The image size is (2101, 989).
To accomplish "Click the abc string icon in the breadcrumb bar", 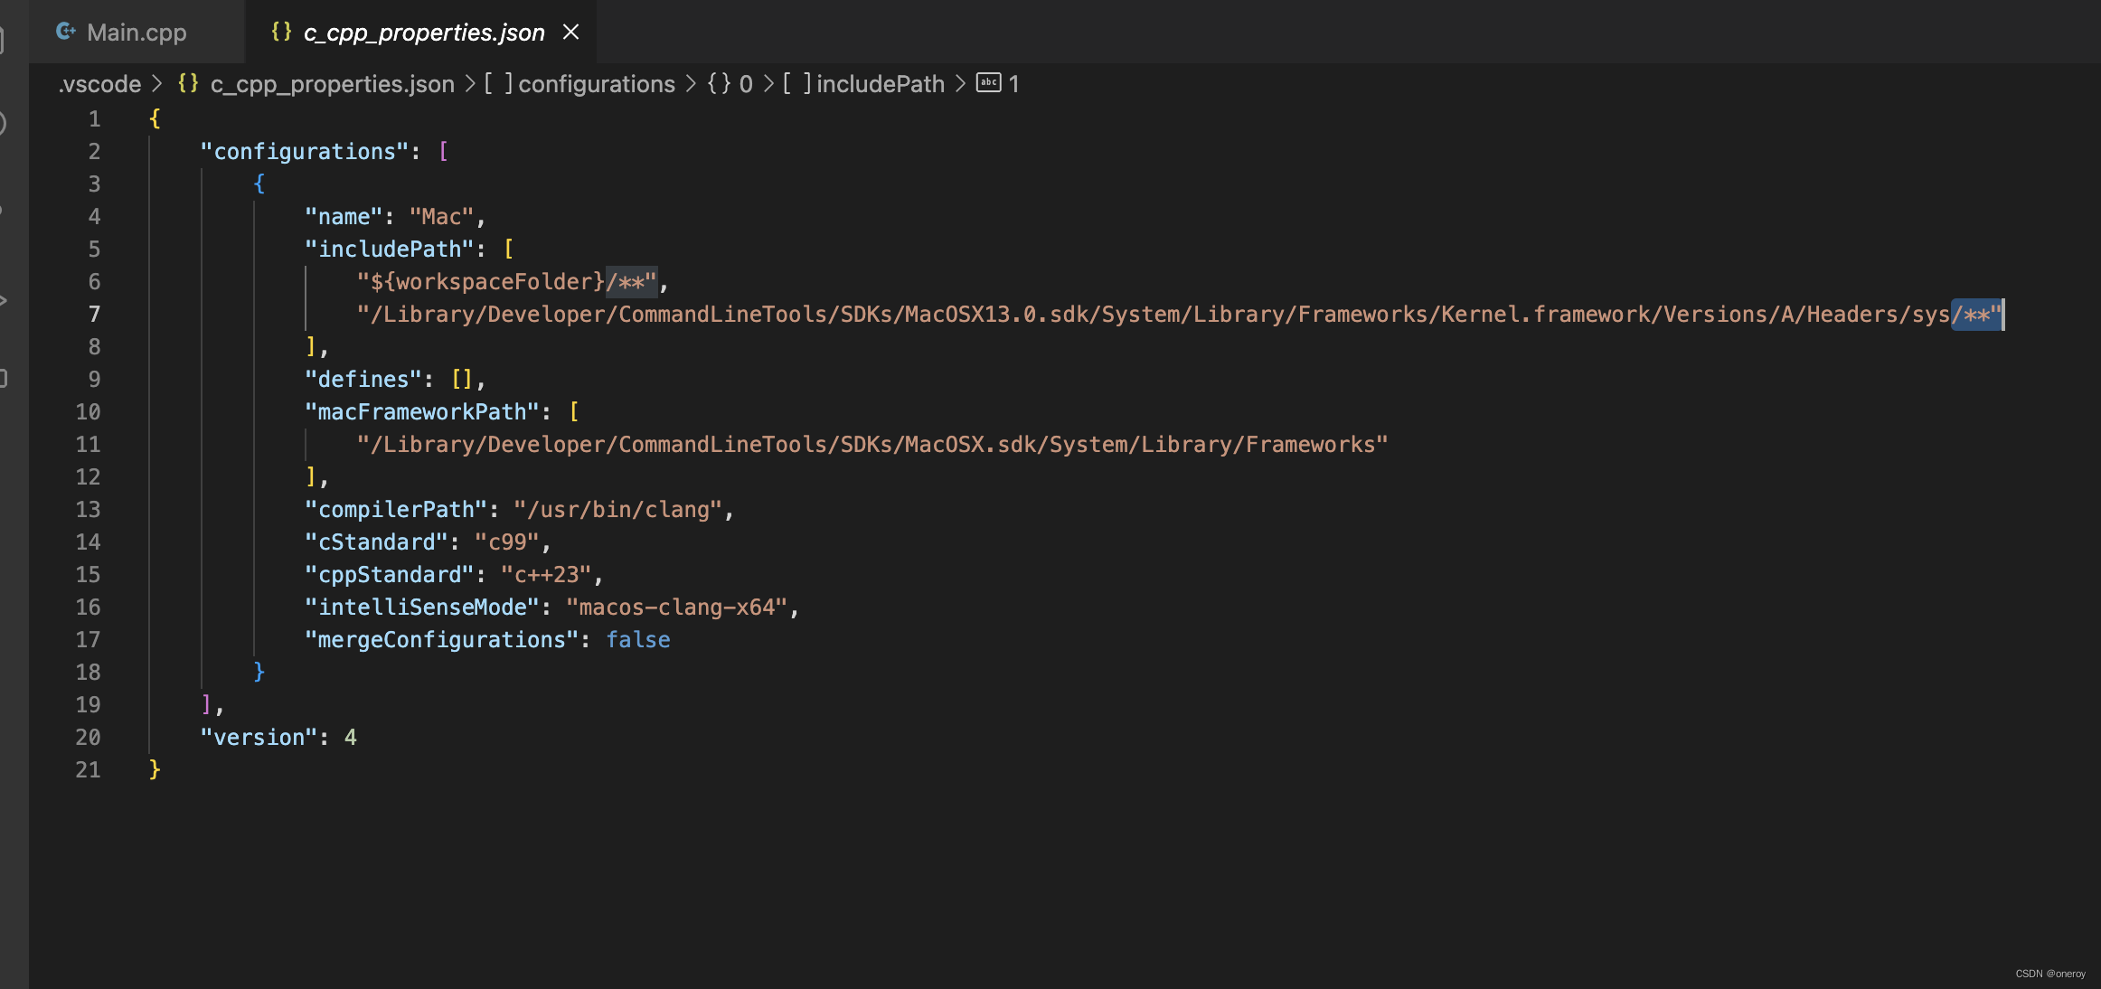I will pyautogui.click(x=988, y=83).
